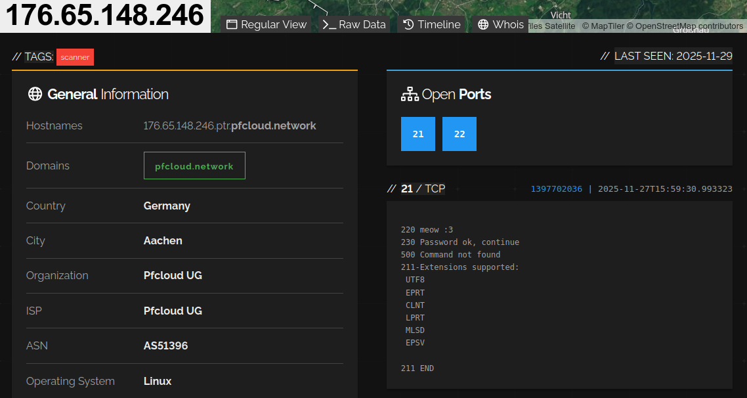Open banner link 1397702036
The height and width of the screenshot is (398, 747).
[556, 188]
